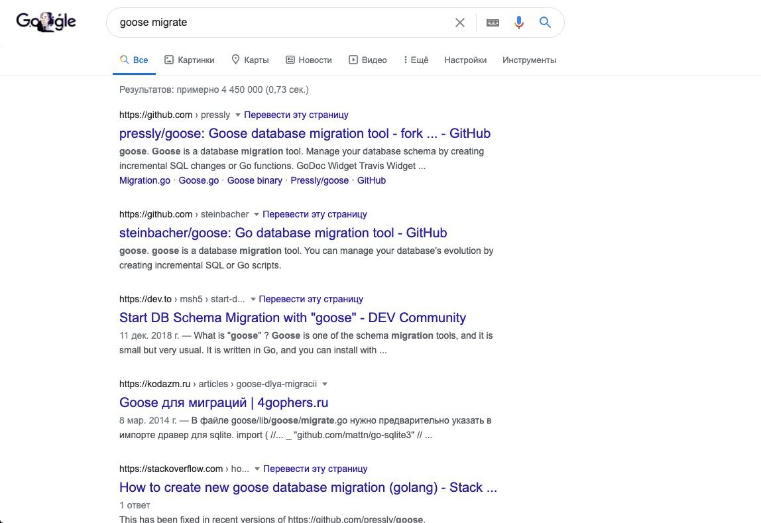Open Goose для миграций 4gophers.ru result
Viewport: 761px width, 523px height.
[224, 402]
